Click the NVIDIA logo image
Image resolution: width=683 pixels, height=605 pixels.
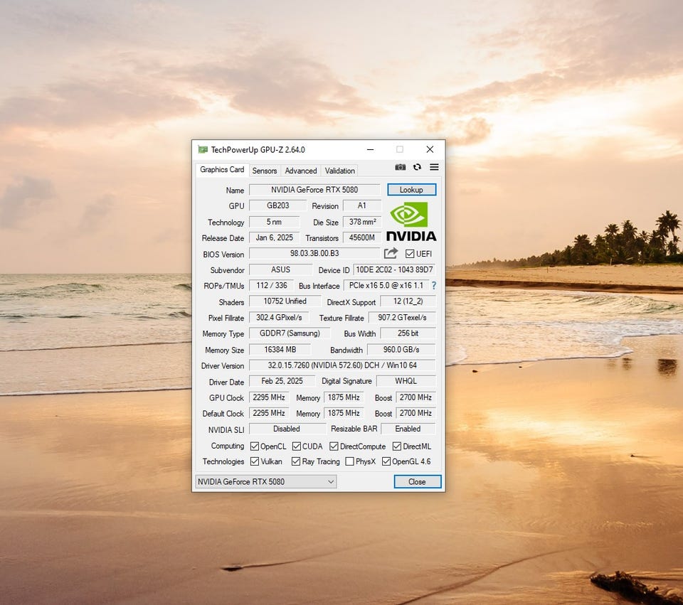(x=411, y=221)
